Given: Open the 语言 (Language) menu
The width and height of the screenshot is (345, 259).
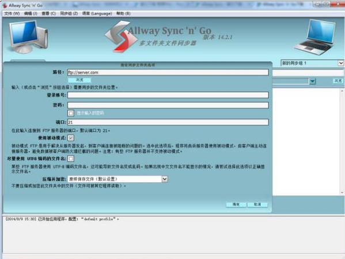Looking at the screenshot, I should click(x=97, y=13).
